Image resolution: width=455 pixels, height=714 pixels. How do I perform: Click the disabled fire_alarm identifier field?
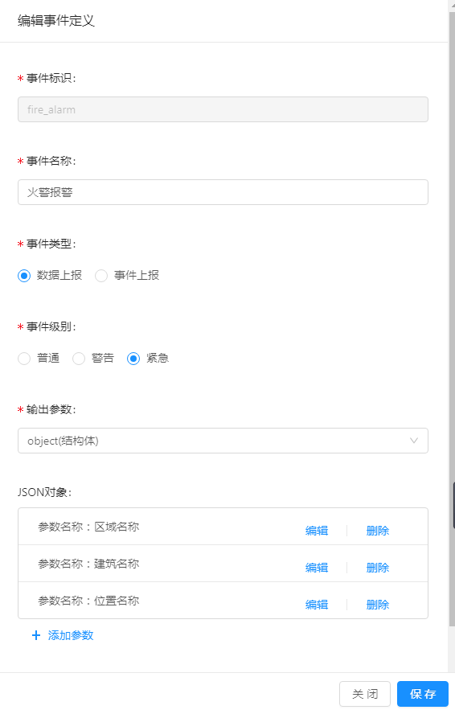pos(223,109)
